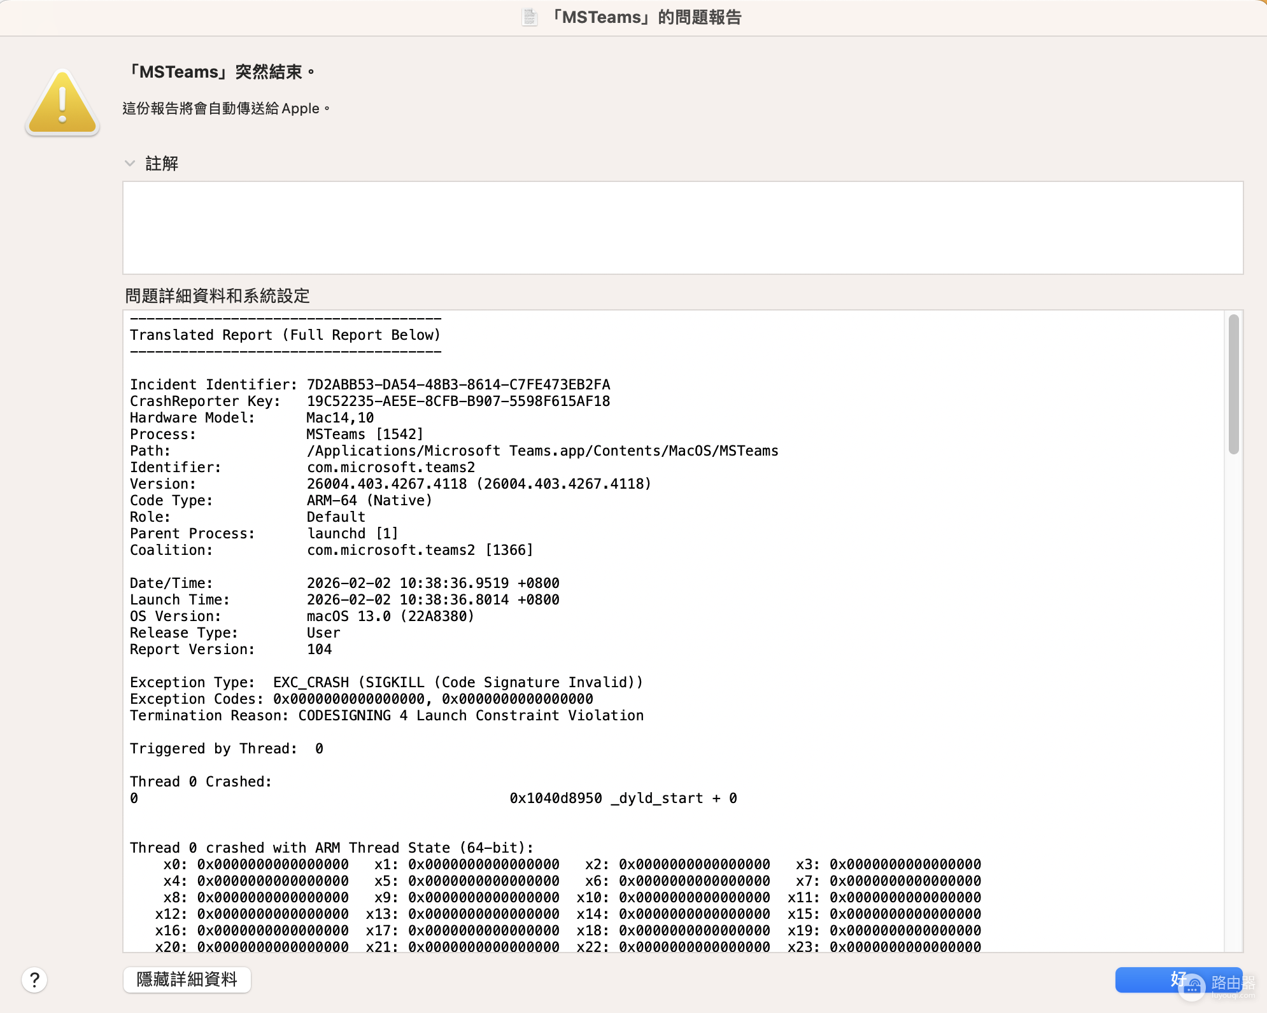Click the yellow warning triangle icon

(62, 102)
